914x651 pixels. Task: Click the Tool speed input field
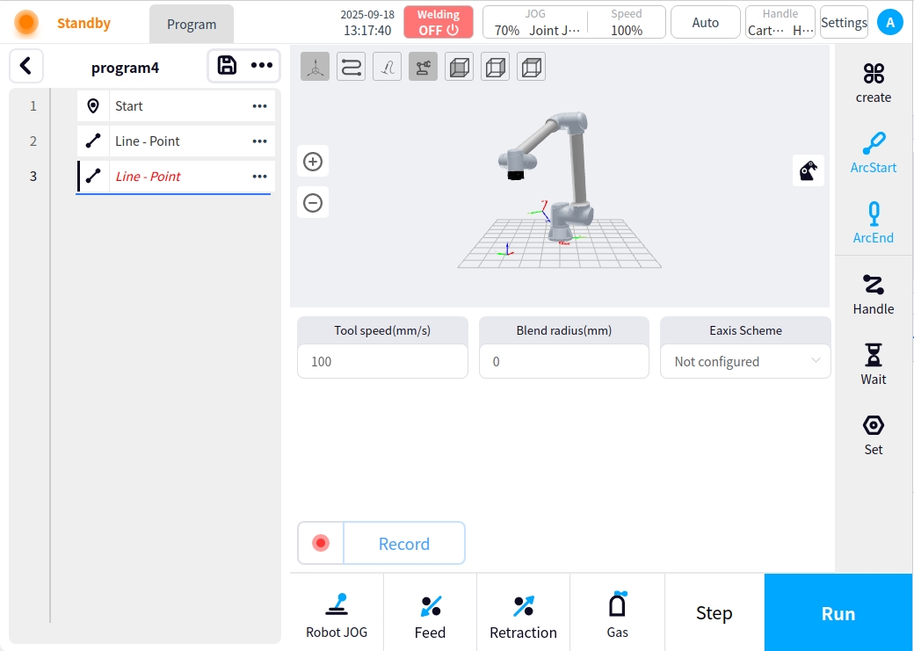click(x=382, y=361)
